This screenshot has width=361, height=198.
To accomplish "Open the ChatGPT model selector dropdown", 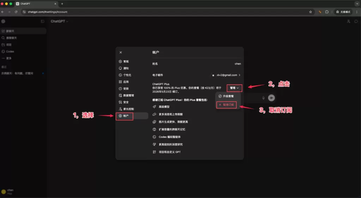I will click(x=59, y=21).
